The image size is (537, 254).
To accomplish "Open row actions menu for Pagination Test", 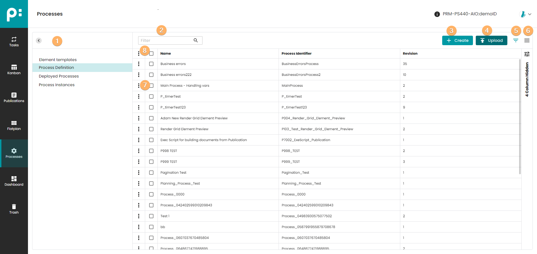I will click(139, 173).
